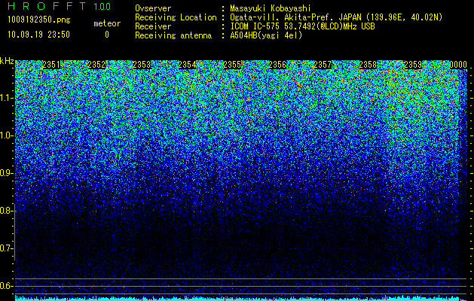Viewport: 474px width, 301px height.
Task: Click the 0000 time marker
Action: coord(458,65)
